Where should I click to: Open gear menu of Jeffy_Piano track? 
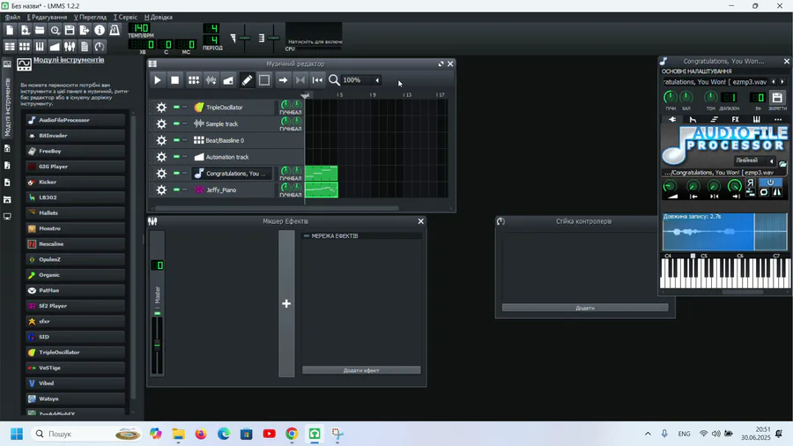[161, 190]
